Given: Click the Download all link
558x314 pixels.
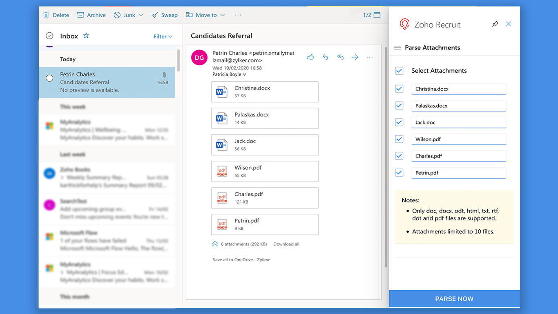Looking at the screenshot, I should pyautogui.click(x=286, y=244).
